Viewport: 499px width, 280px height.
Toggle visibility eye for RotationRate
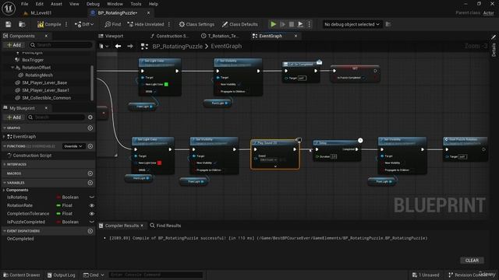tap(92, 205)
